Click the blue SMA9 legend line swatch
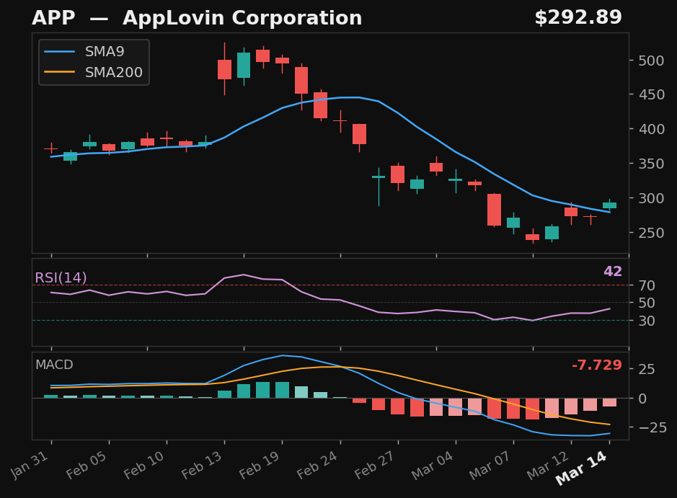This screenshot has width=677, height=498. [60, 52]
